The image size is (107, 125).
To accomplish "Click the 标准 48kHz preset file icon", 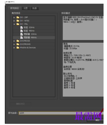I will pos(22,31).
